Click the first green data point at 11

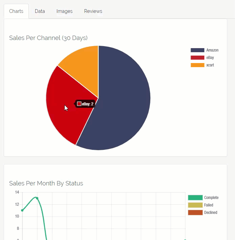click(x=22, y=210)
